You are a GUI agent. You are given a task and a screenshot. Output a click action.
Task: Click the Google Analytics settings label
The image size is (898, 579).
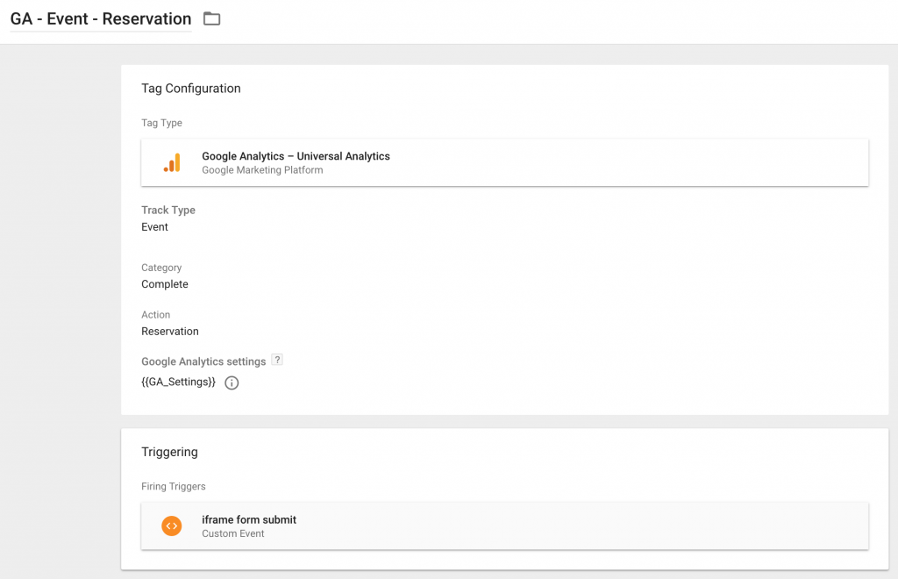coord(203,361)
